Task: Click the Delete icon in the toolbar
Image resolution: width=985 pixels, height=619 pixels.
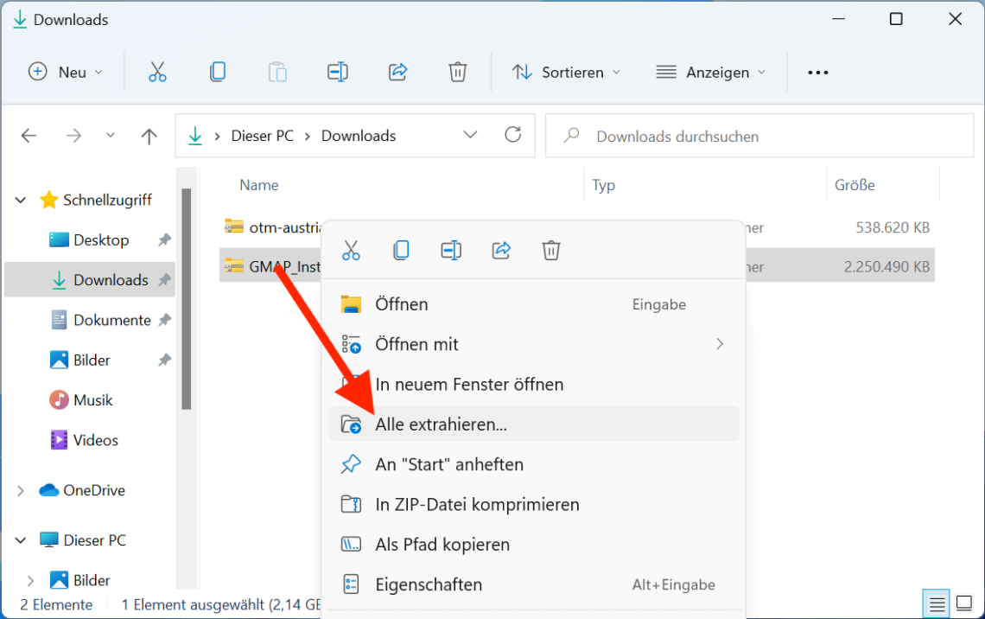Action: [457, 72]
